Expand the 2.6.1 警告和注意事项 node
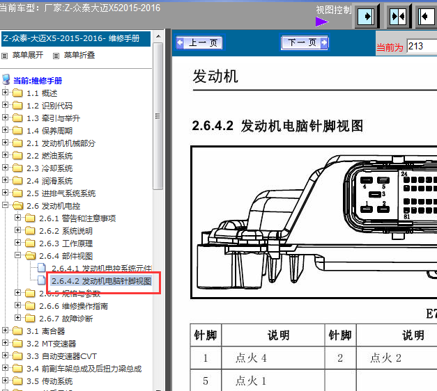 tap(17, 217)
